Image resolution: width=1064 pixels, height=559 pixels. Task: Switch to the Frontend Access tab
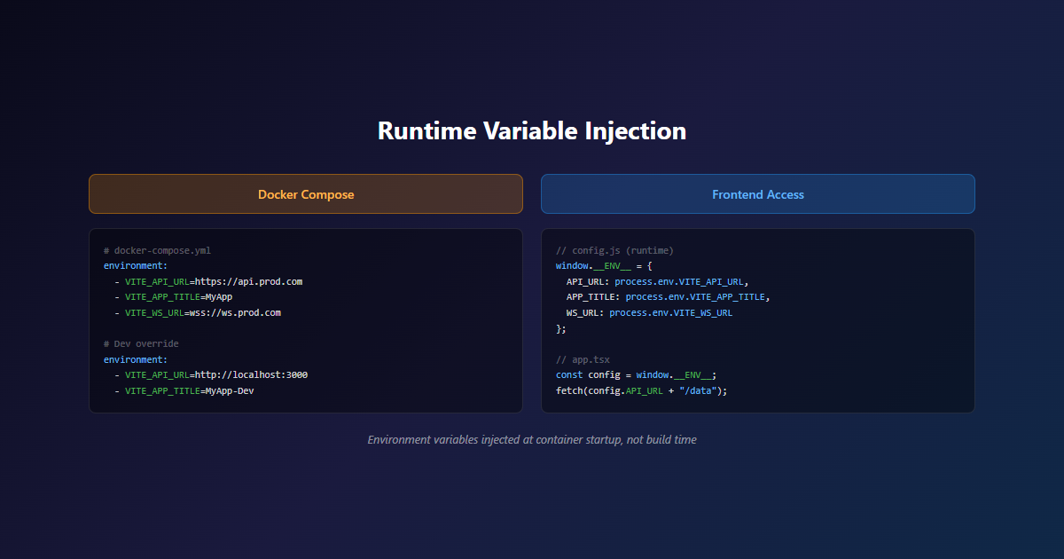click(x=758, y=194)
